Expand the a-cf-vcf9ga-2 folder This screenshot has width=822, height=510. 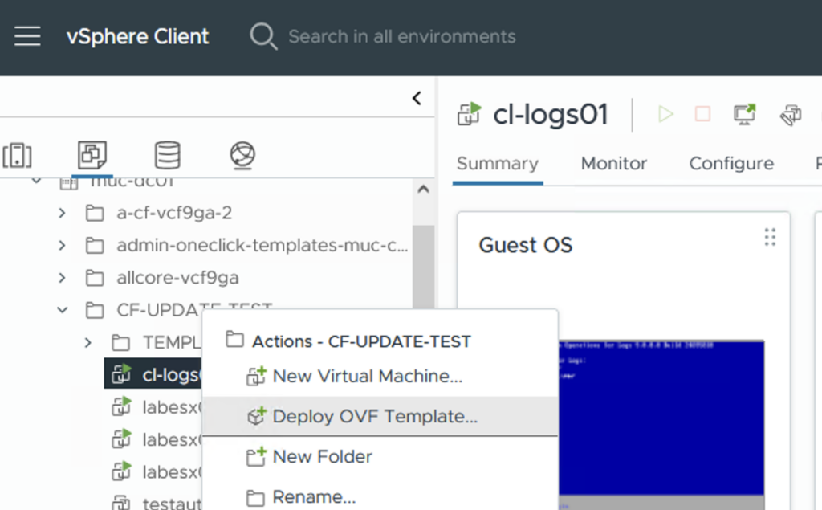point(63,214)
